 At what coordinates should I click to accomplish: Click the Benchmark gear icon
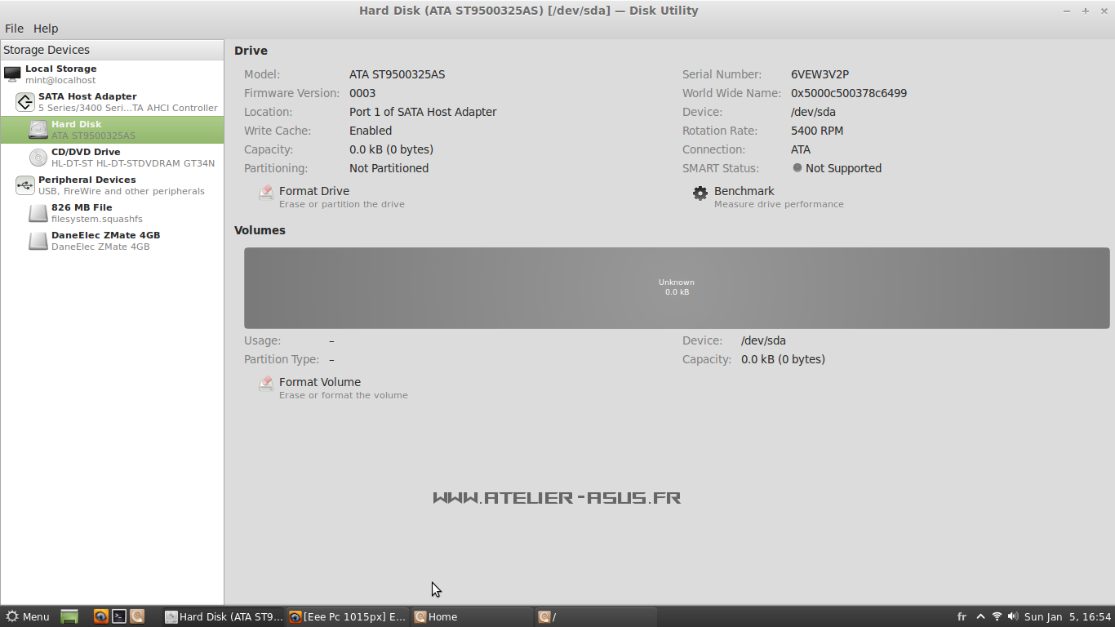coord(700,193)
